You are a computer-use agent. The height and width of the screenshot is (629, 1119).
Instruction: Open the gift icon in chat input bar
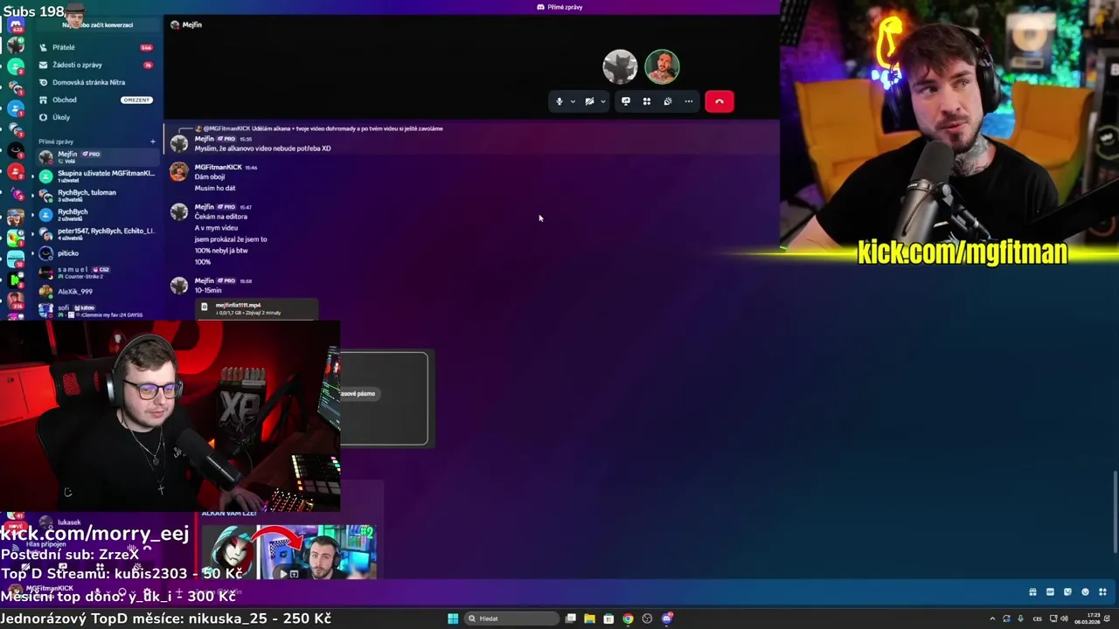(x=1032, y=592)
